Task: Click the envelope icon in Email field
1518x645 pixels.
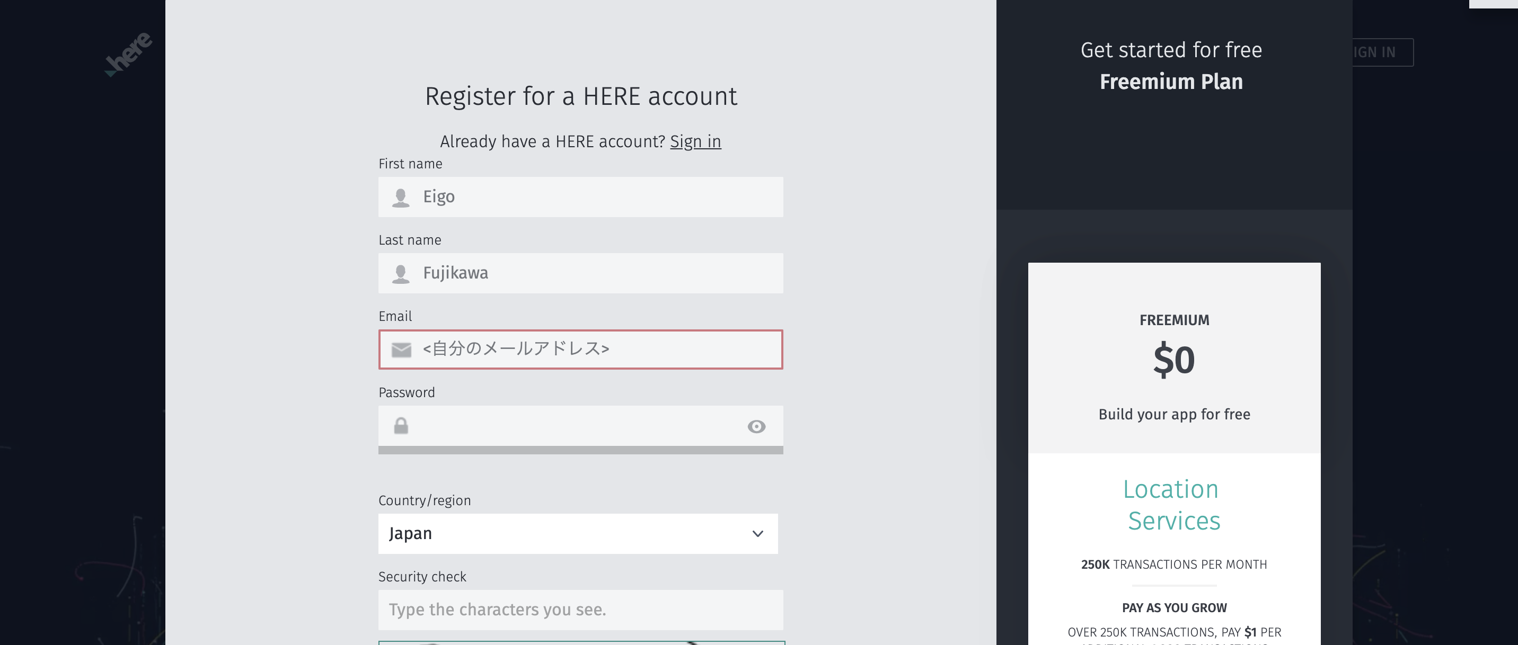Action: click(x=401, y=350)
